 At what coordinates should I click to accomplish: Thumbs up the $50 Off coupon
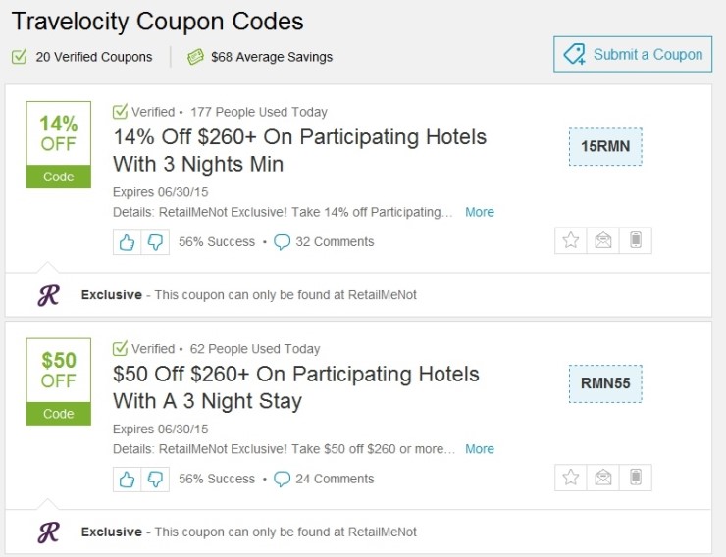click(127, 479)
